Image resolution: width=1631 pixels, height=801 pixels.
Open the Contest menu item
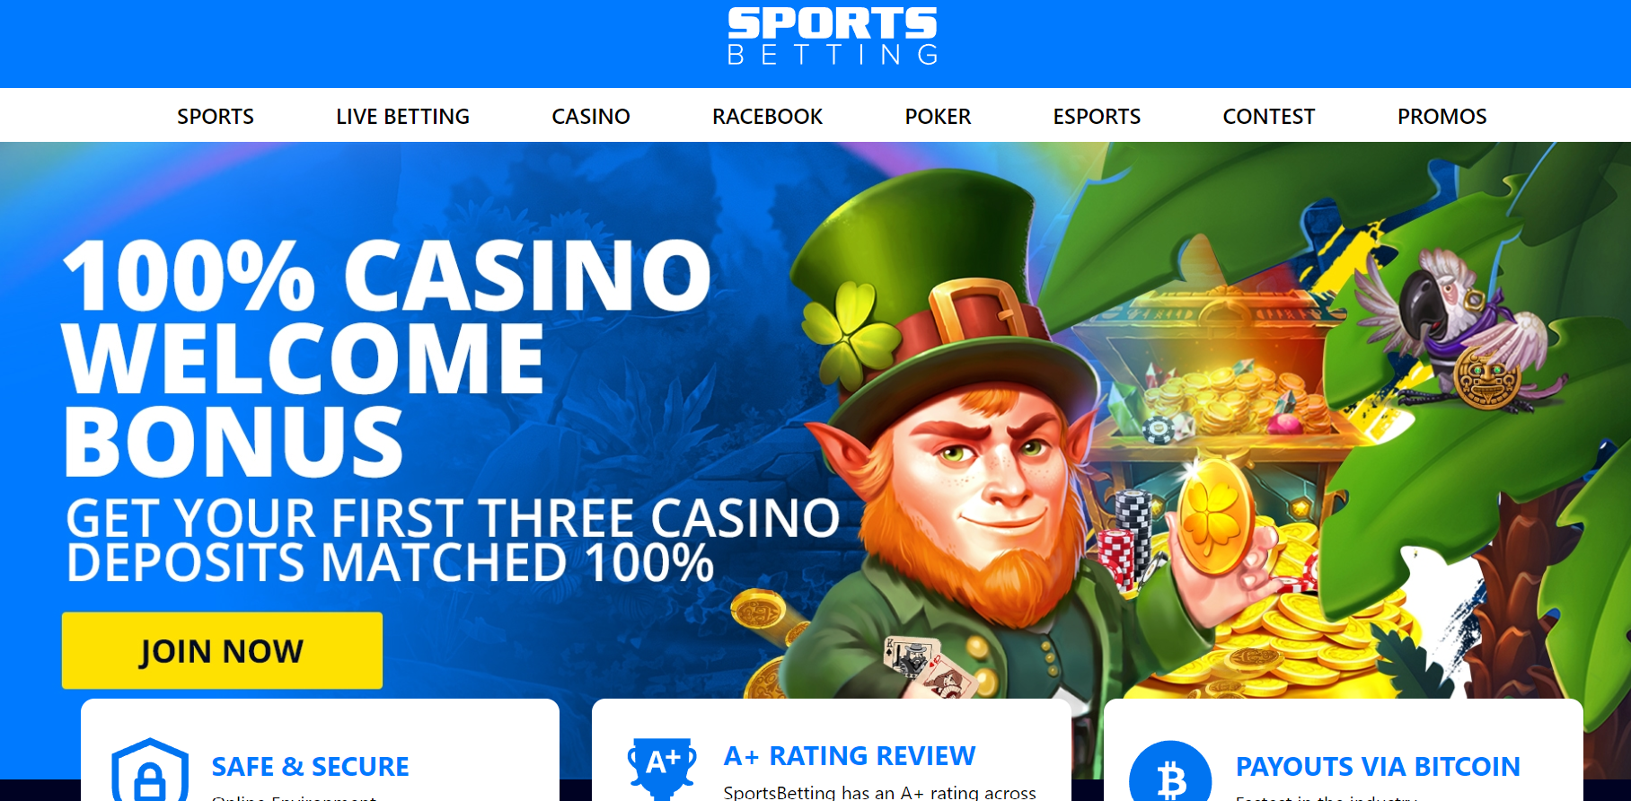[1268, 117]
